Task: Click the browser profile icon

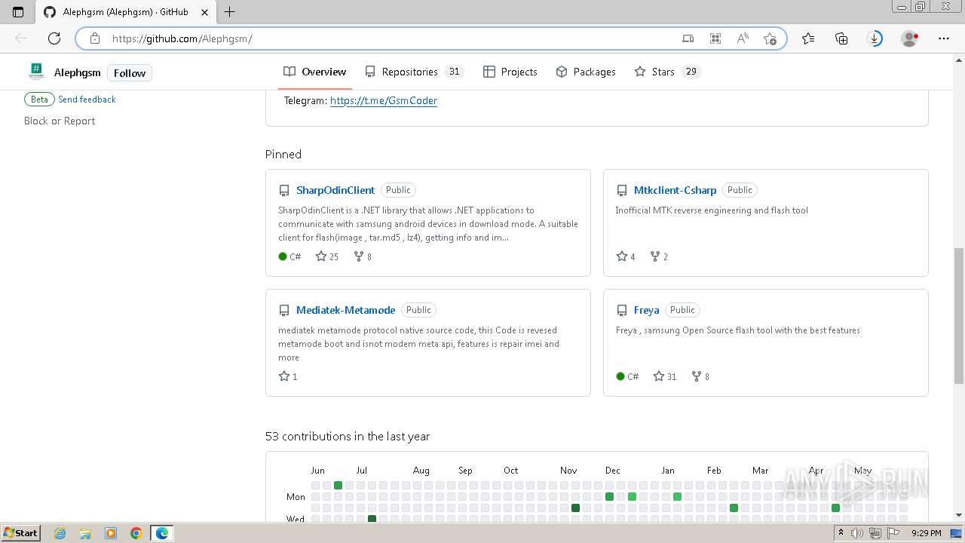Action: point(910,38)
